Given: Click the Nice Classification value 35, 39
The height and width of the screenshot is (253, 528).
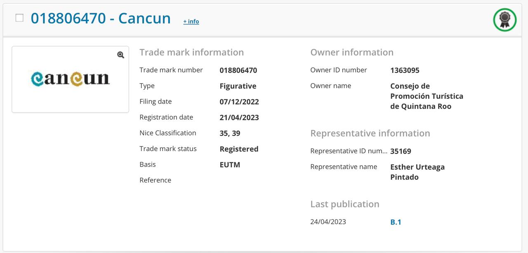Looking at the screenshot, I should point(230,133).
